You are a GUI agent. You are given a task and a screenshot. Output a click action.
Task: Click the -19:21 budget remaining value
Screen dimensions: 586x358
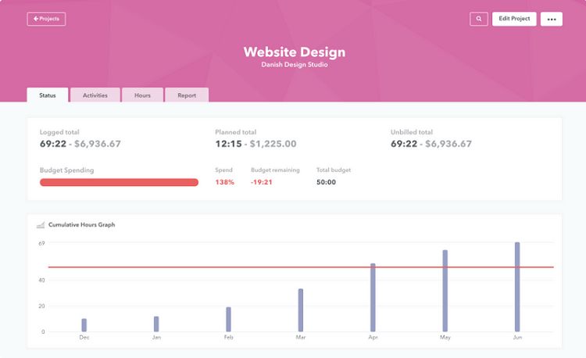(262, 182)
